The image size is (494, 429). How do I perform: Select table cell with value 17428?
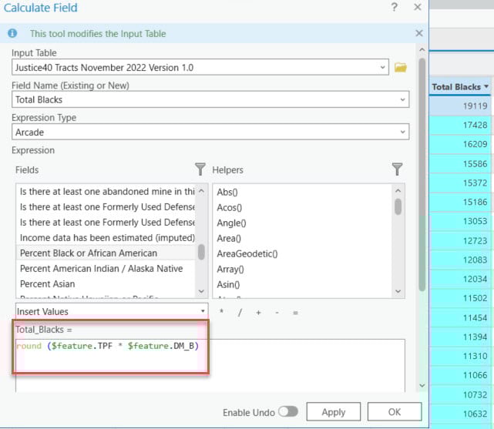tap(460, 125)
